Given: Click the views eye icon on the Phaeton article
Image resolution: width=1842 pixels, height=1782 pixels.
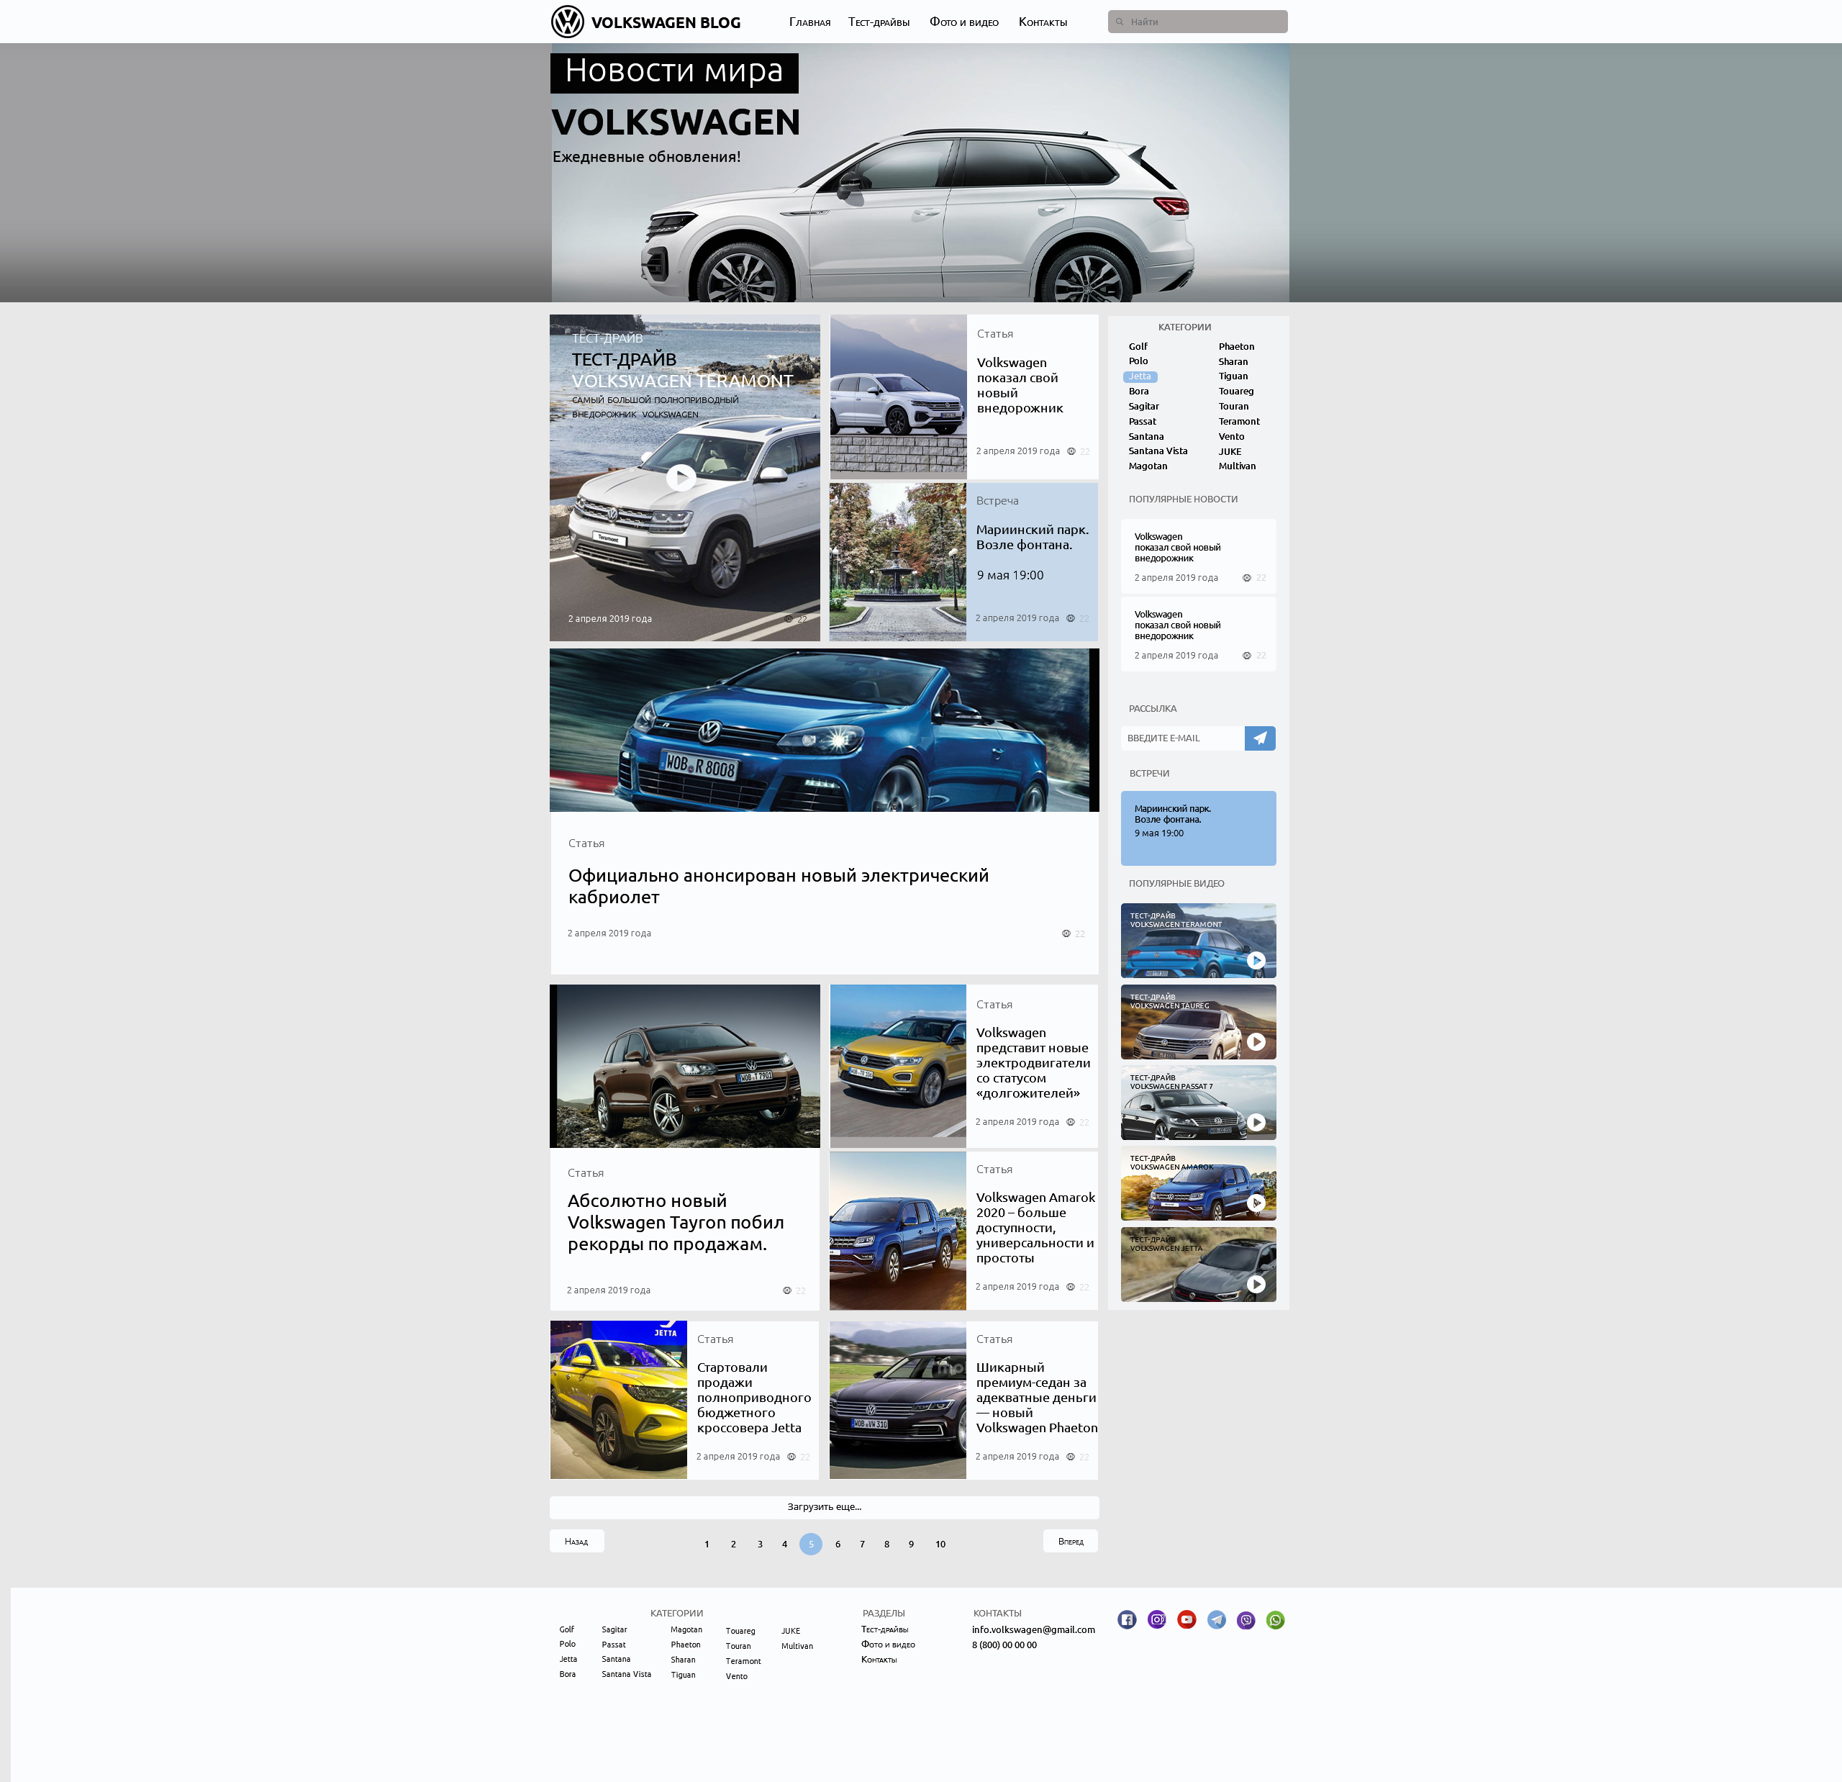Looking at the screenshot, I should pyautogui.click(x=1071, y=1457).
